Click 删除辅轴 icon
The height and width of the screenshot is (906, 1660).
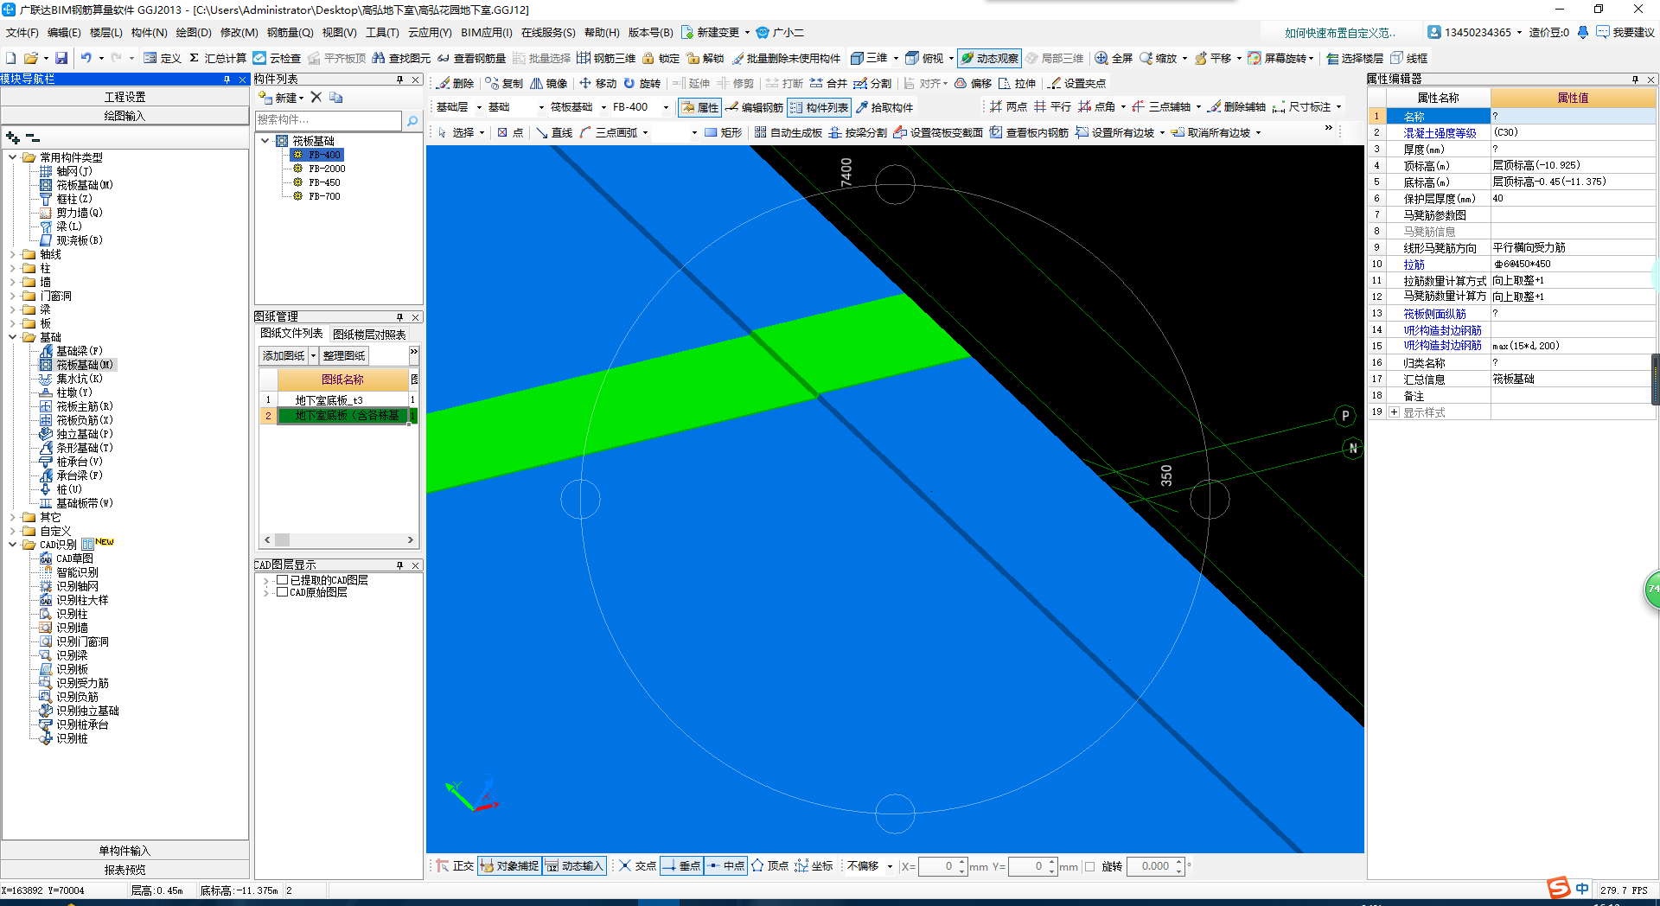point(1215,106)
